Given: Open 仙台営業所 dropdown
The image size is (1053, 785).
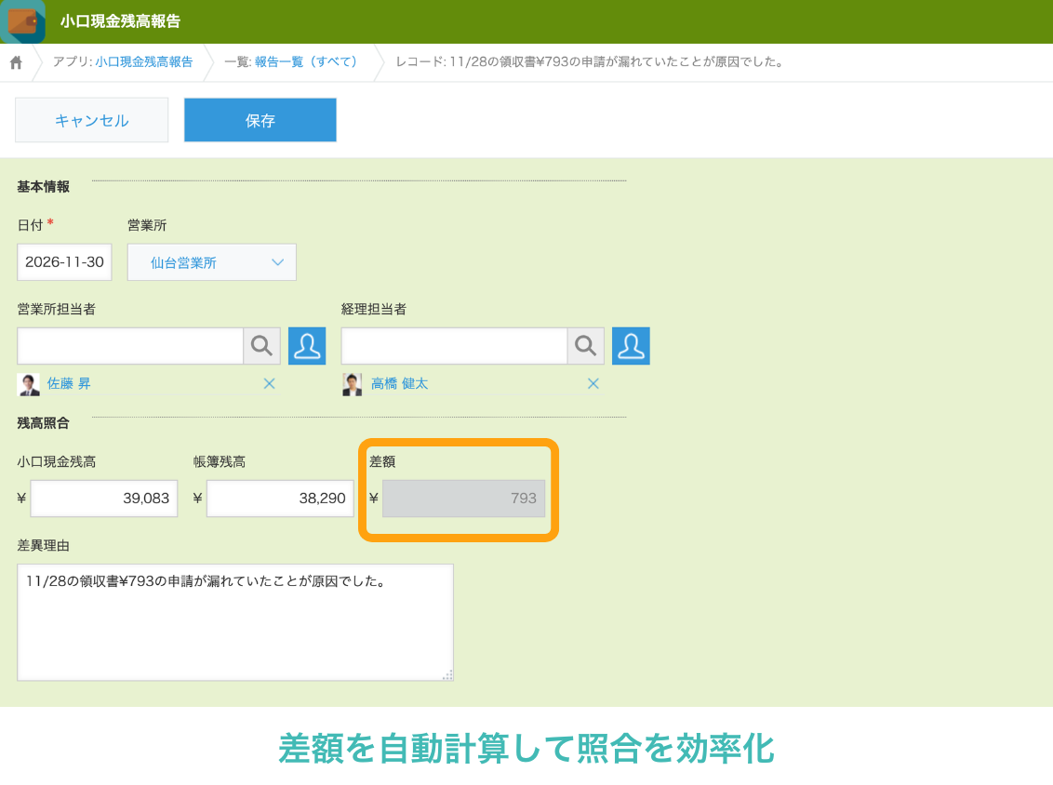Looking at the screenshot, I should [x=211, y=262].
